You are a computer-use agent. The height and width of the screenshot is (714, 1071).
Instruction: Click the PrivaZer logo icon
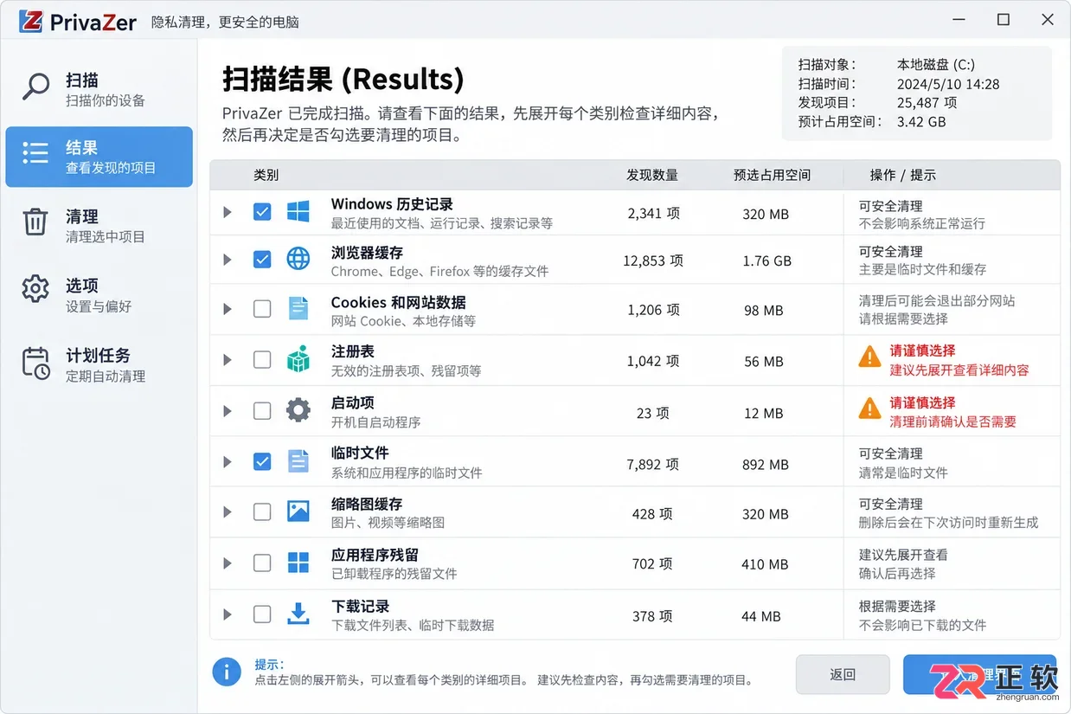tap(31, 22)
